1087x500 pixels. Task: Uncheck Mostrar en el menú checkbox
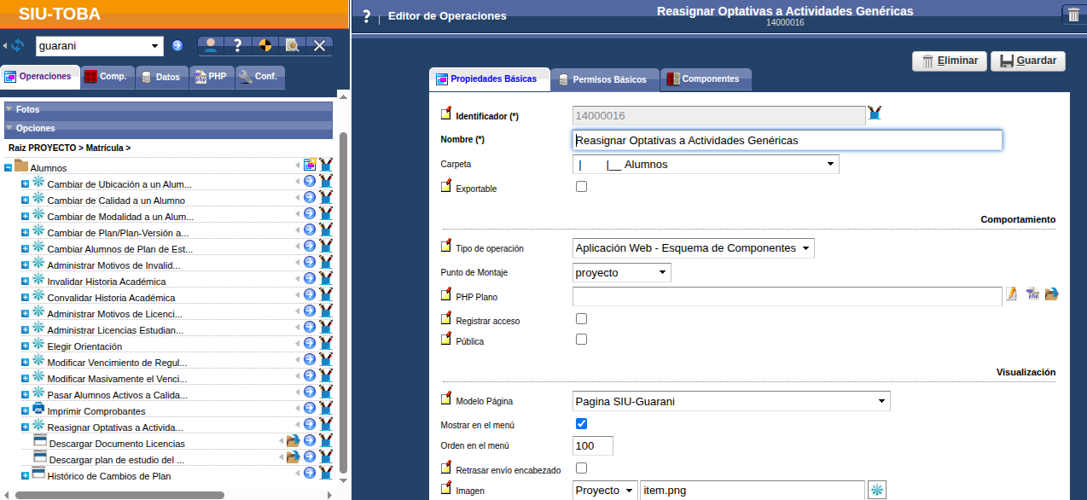582,423
